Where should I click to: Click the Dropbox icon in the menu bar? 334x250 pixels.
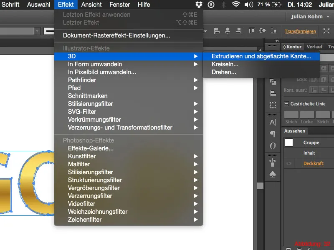click(199, 5)
